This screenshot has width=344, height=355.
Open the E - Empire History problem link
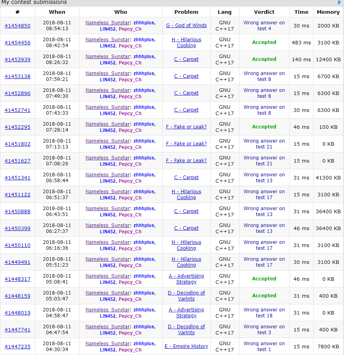(x=186, y=346)
